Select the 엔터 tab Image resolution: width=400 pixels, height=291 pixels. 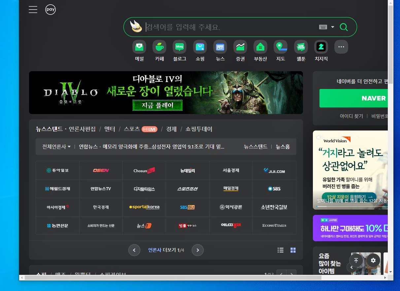[x=110, y=129]
